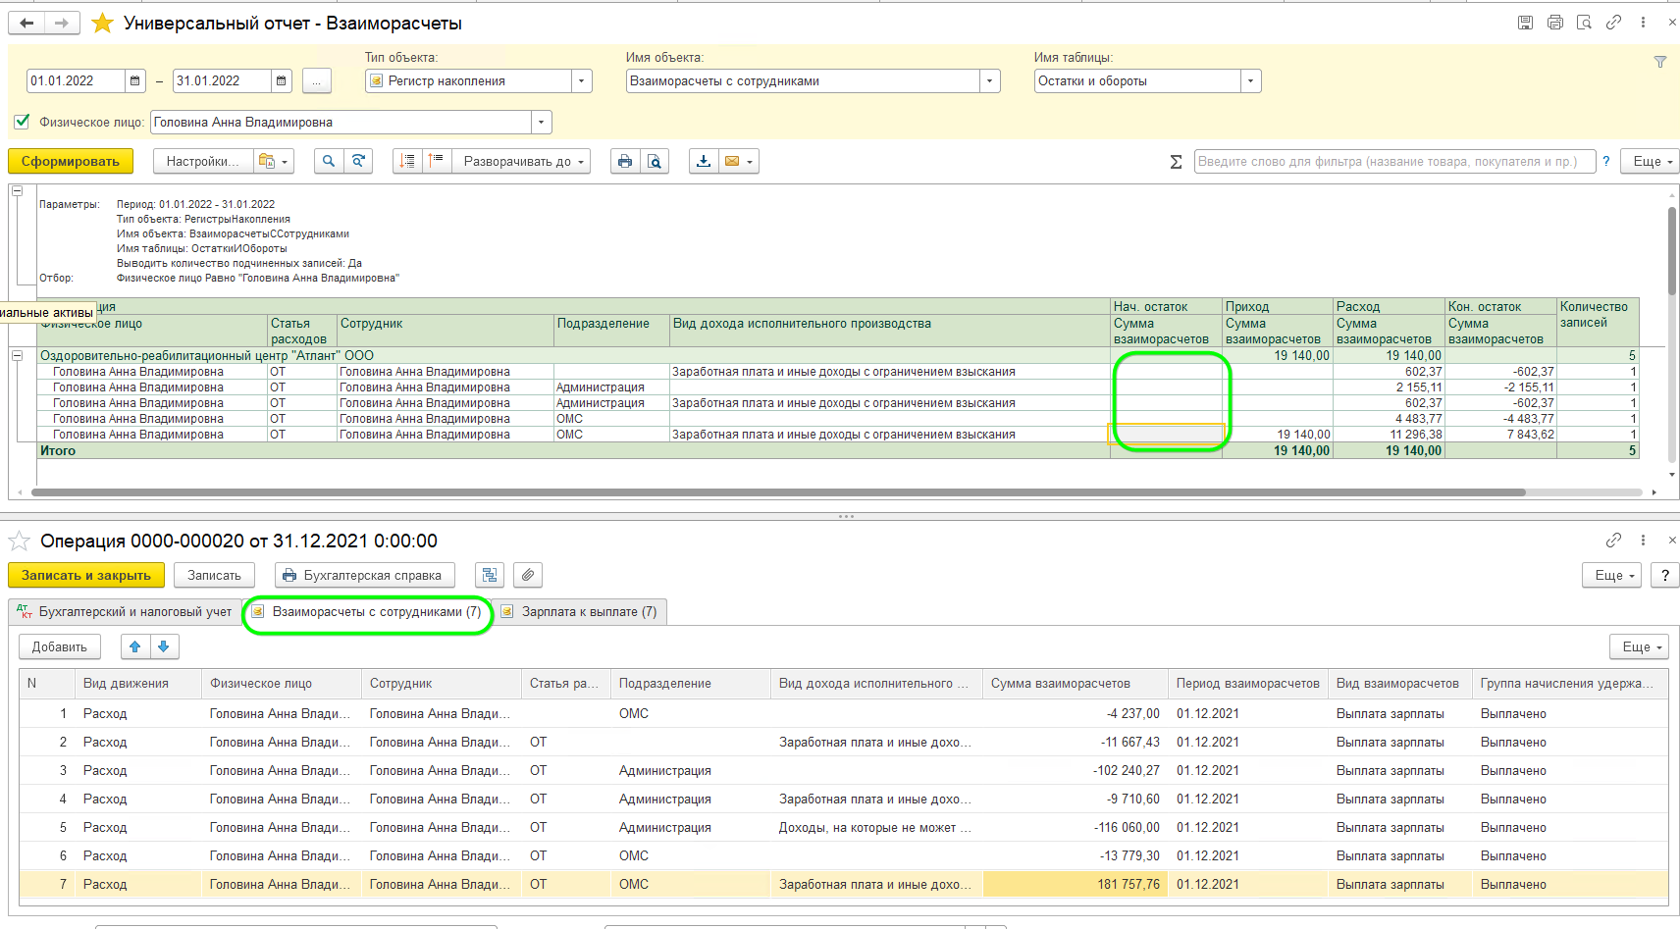Click the save report download icon
Image resolution: width=1680 pixels, height=929 pixels.
704,161
